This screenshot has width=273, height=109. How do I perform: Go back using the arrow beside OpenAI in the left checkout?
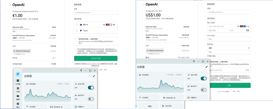point(11,5)
